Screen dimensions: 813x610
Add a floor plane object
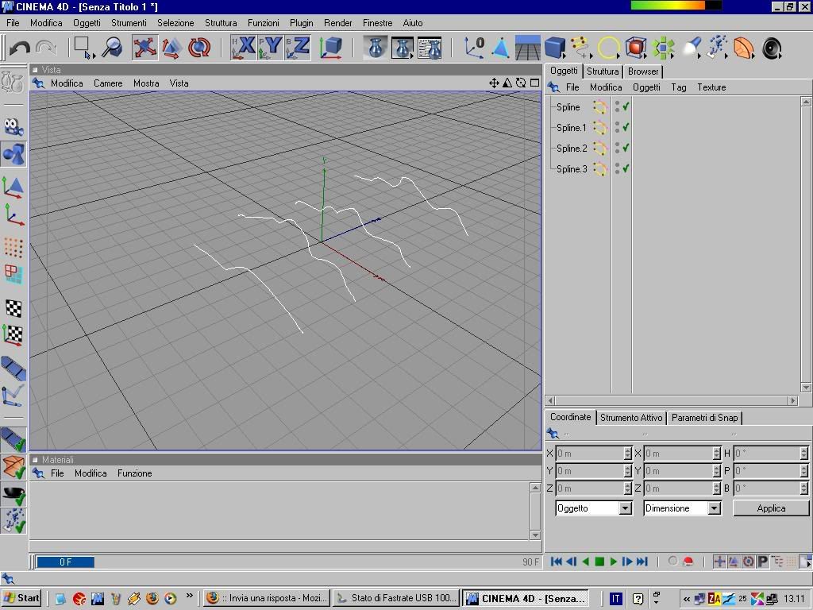tap(528, 48)
